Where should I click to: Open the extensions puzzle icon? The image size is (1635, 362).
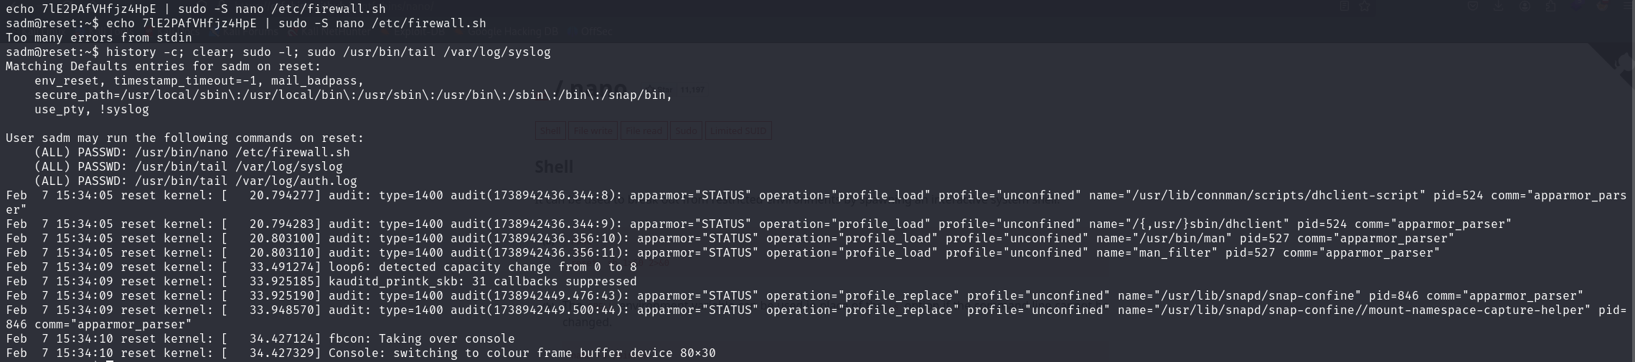1550,6
